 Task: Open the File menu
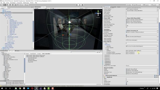point(1,3)
